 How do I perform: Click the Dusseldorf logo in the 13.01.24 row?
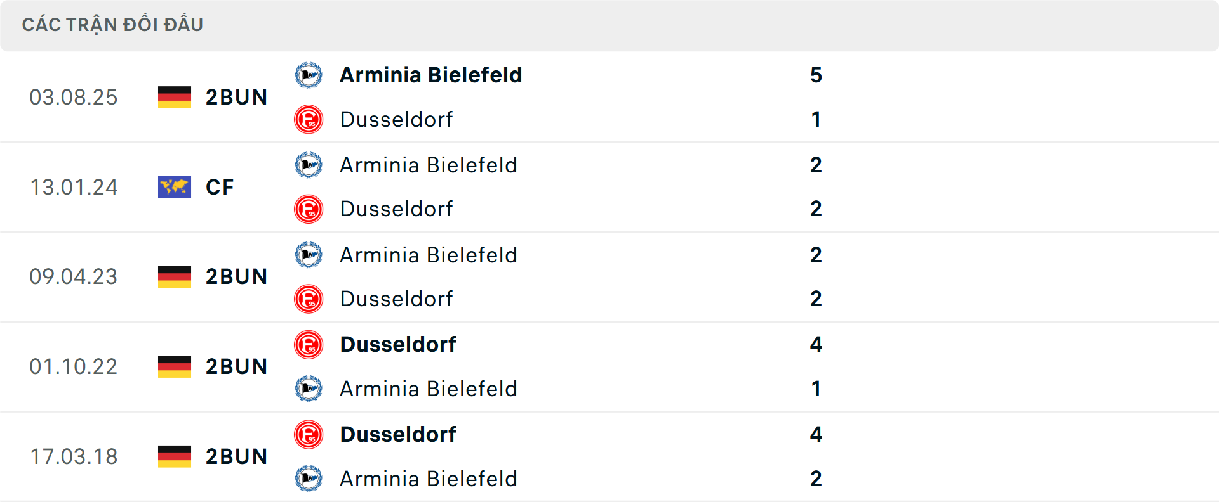click(x=309, y=209)
